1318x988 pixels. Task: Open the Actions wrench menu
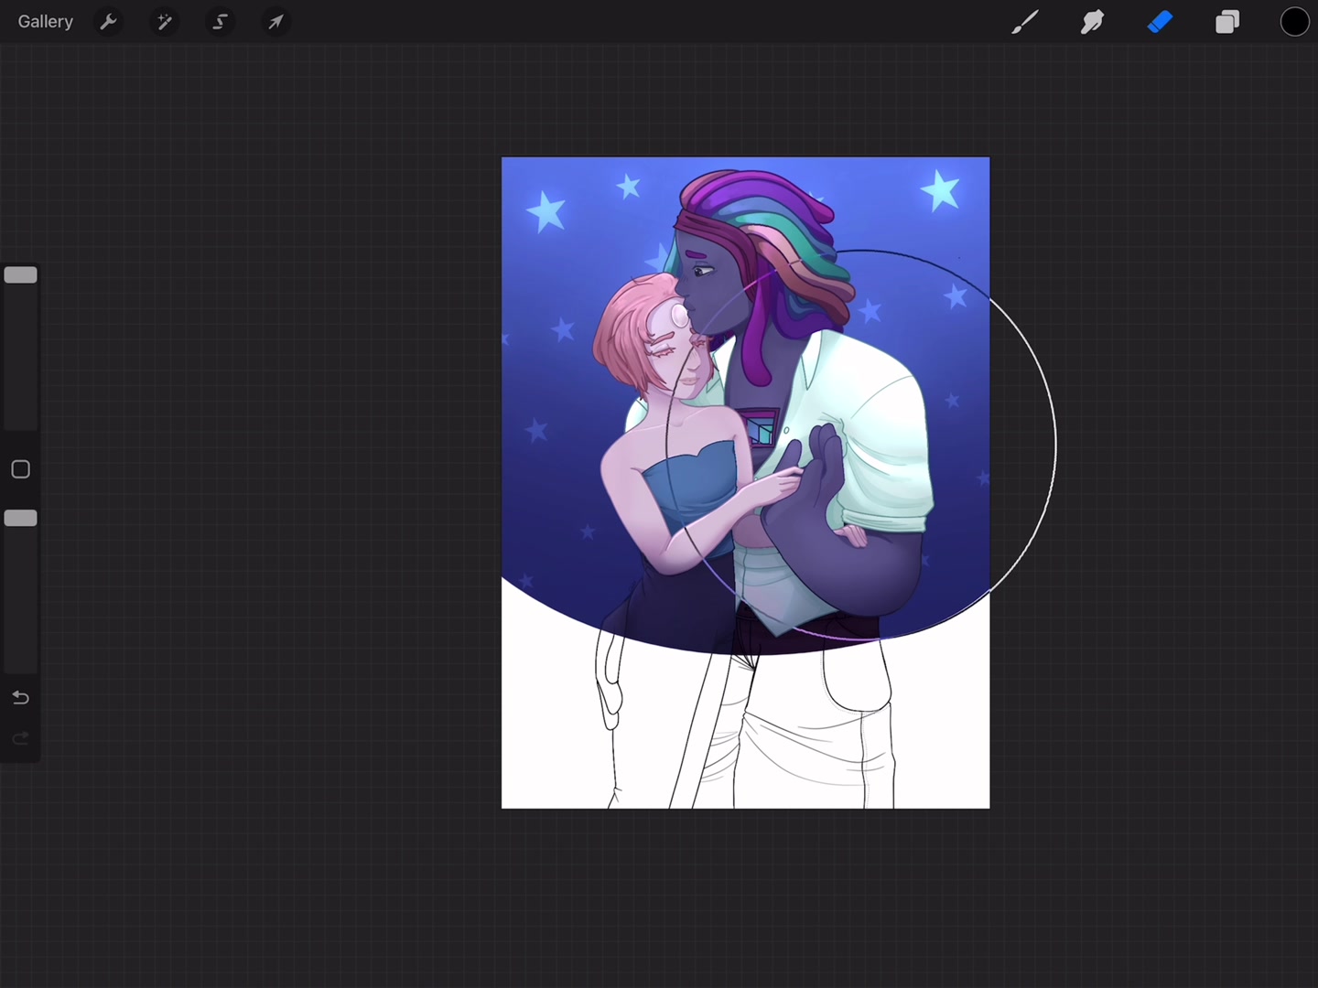point(108,22)
